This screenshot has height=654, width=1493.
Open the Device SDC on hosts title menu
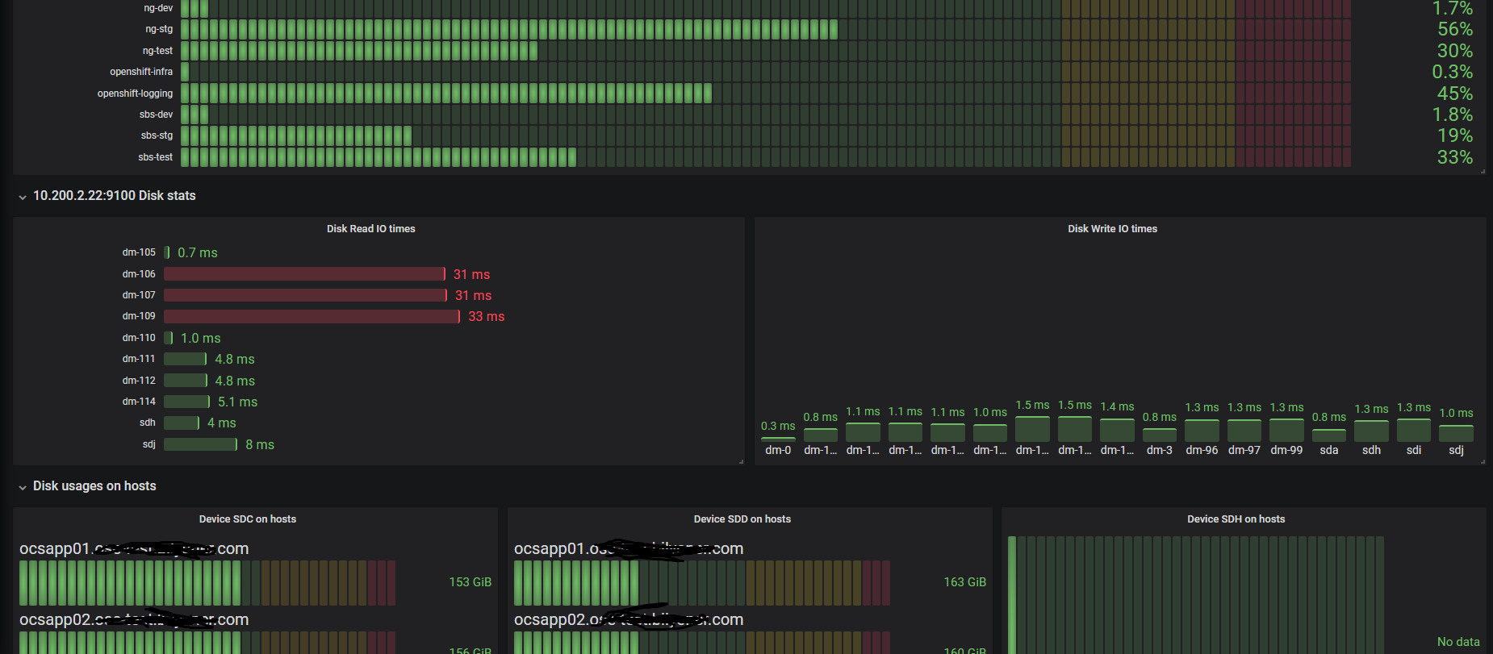[x=247, y=519]
